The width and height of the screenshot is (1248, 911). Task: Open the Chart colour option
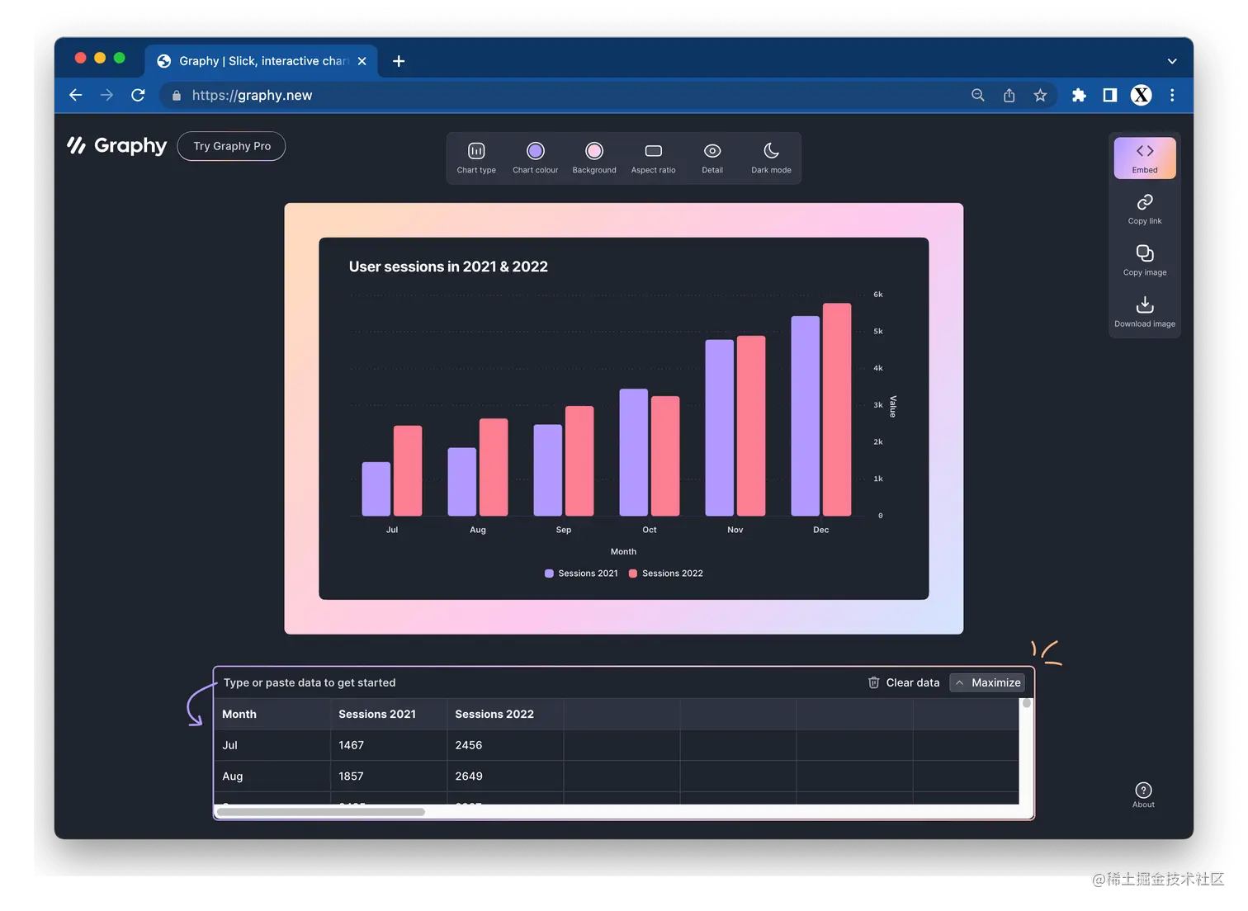pos(535,158)
